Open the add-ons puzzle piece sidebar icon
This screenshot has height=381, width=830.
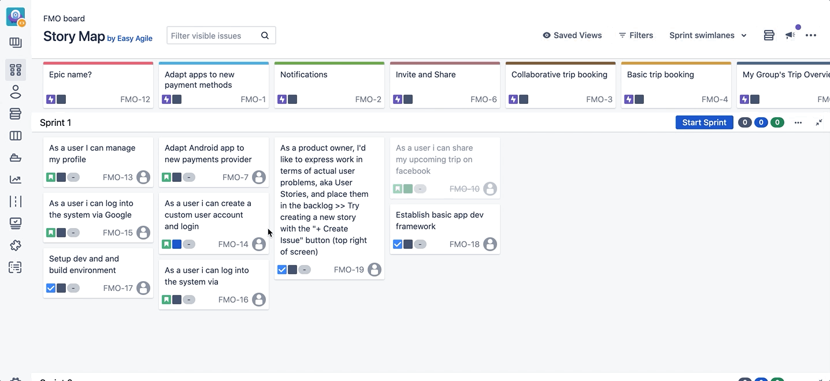coord(16,245)
